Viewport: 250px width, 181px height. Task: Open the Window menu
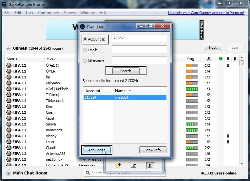click(x=87, y=13)
